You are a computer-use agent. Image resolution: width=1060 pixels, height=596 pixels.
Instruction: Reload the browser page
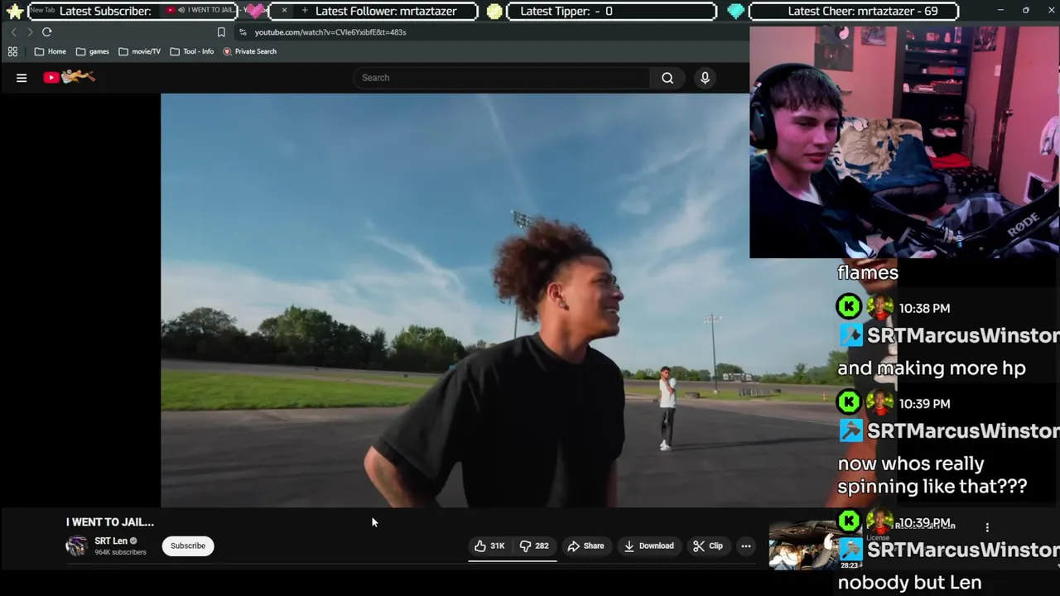tap(47, 32)
